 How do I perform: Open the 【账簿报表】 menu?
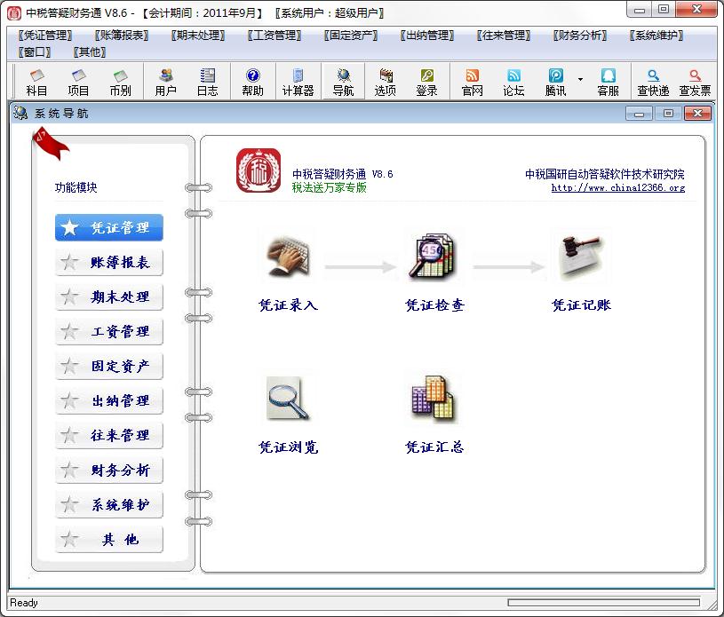coord(122,36)
